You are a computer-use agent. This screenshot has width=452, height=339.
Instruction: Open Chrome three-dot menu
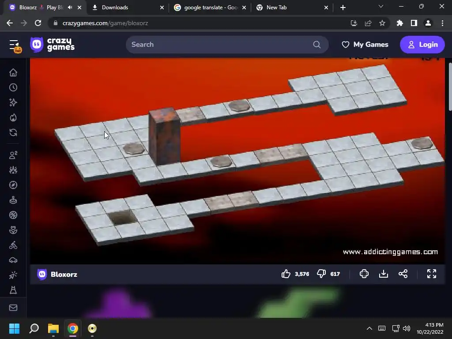442,23
